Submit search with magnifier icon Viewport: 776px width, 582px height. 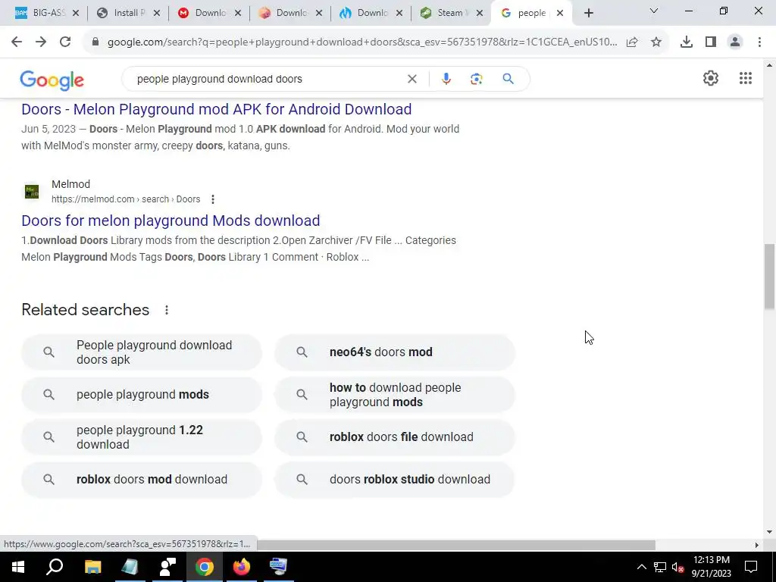[x=508, y=79]
